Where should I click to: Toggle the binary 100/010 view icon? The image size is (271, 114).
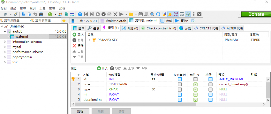click(x=176, y=14)
